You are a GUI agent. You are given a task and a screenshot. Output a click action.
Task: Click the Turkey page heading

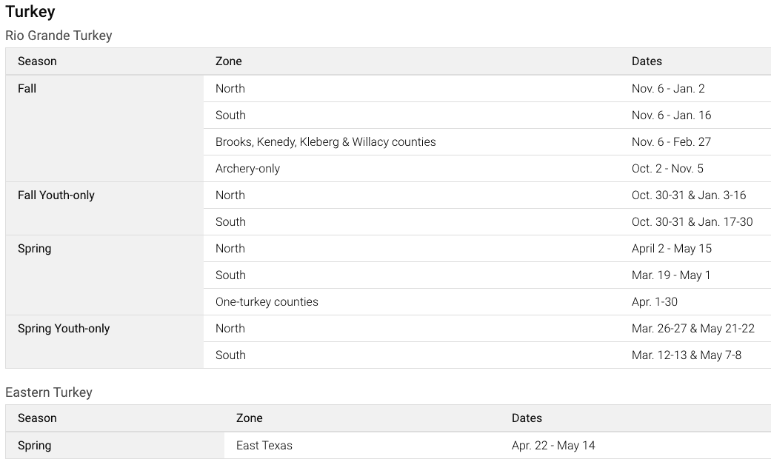(x=30, y=12)
